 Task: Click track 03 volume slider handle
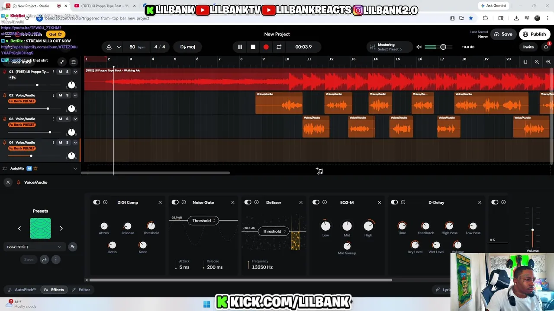point(50,132)
